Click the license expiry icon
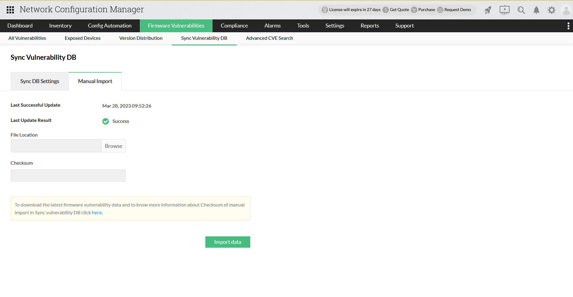The height and width of the screenshot is (297, 573). (325, 10)
